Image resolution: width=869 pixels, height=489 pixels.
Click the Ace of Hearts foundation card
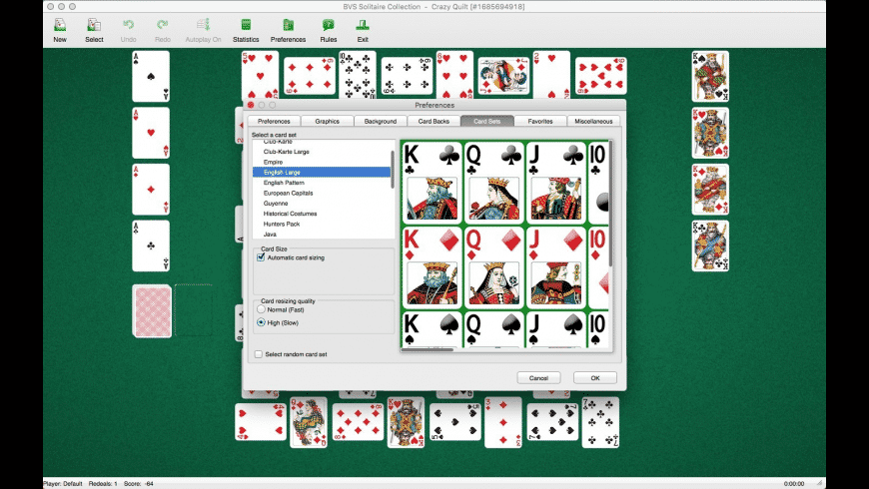pos(151,133)
